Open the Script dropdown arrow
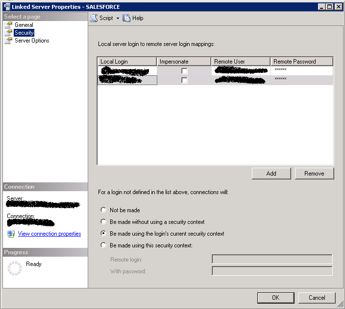This screenshot has height=309, width=345. click(x=118, y=18)
